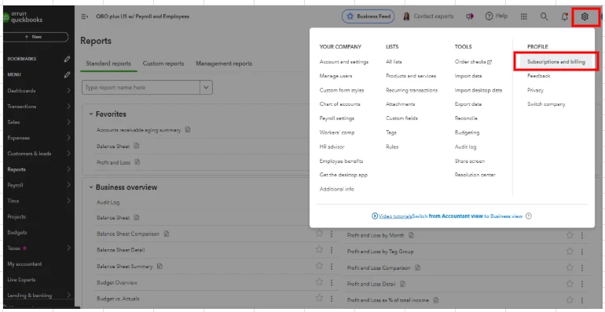
Task: Open Budgets in sidebar
Action: pyautogui.click(x=17, y=232)
